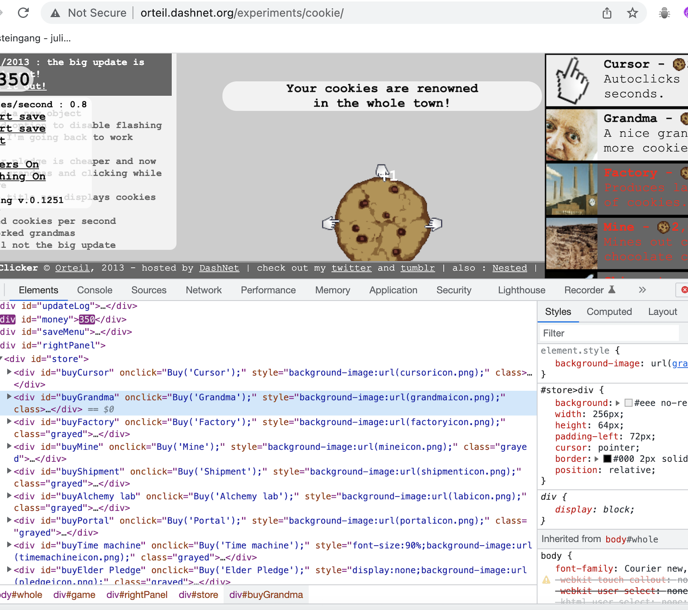Click the Styles filter field

click(609, 333)
